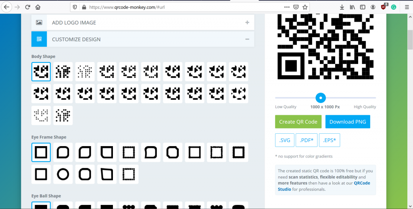Download the QR code as .SVG
Viewport: 413px width, 209px height.
pyautogui.click(x=285, y=140)
